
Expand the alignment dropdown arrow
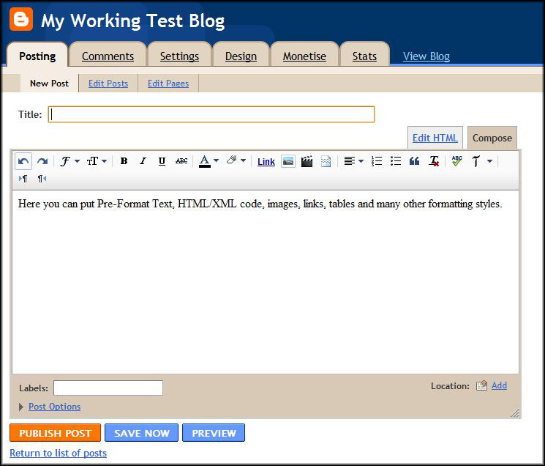point(361,161)
